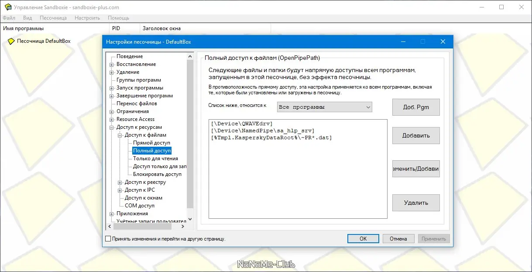The width and height of the screenshot is (532, 272).
Task: Click the Отмена button
Action: click(x=398, y=239)
